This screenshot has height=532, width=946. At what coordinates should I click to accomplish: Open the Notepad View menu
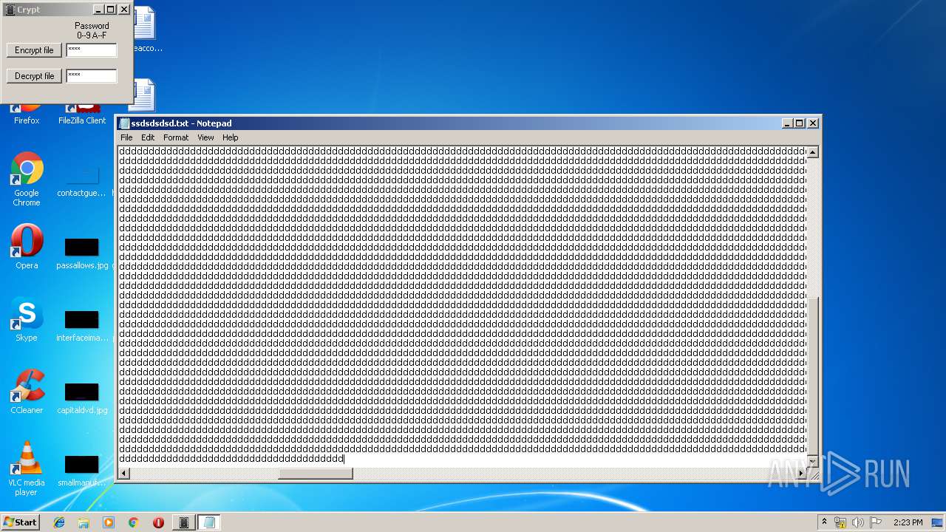[205, 137]
